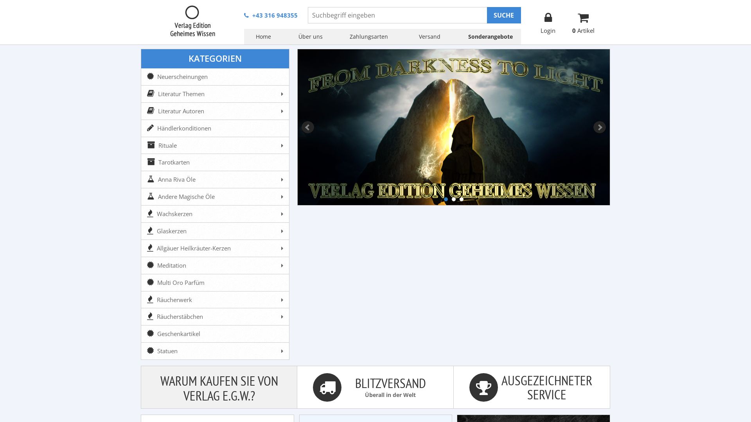Viewport: 751px width, 422px height.
Task: Expand the Meditation submenu arrow
Action: (x=282, y=266)
